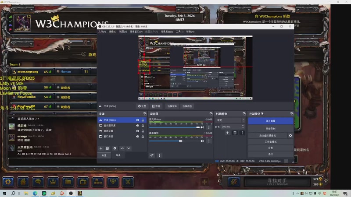Float the 转场特效 dock panel
The width and height of the screenshot is (351, 197).
pyautogui.click(x=244, y=114)
